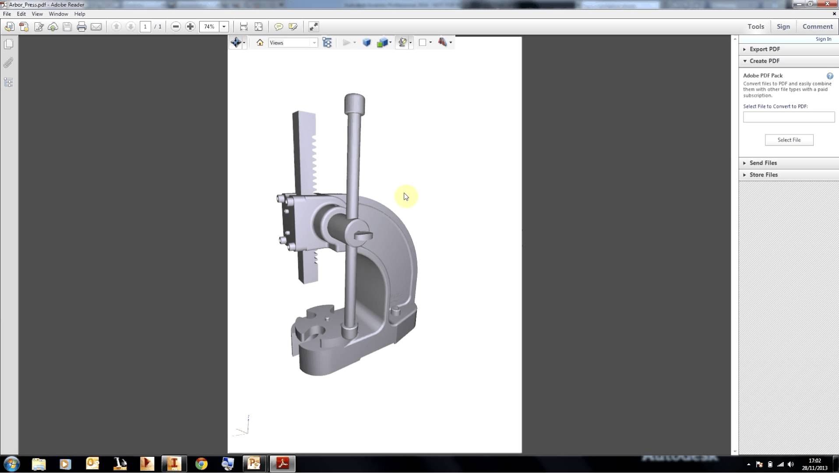Toggle perspective/orthographic projection cube icon

click(x=367, y=42)
